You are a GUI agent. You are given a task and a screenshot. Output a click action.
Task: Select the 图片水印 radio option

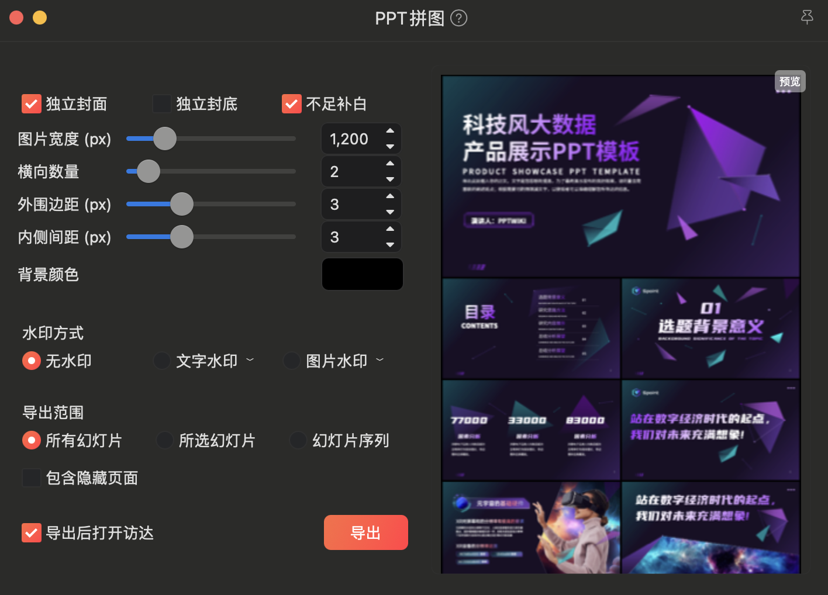click(292, 361)
